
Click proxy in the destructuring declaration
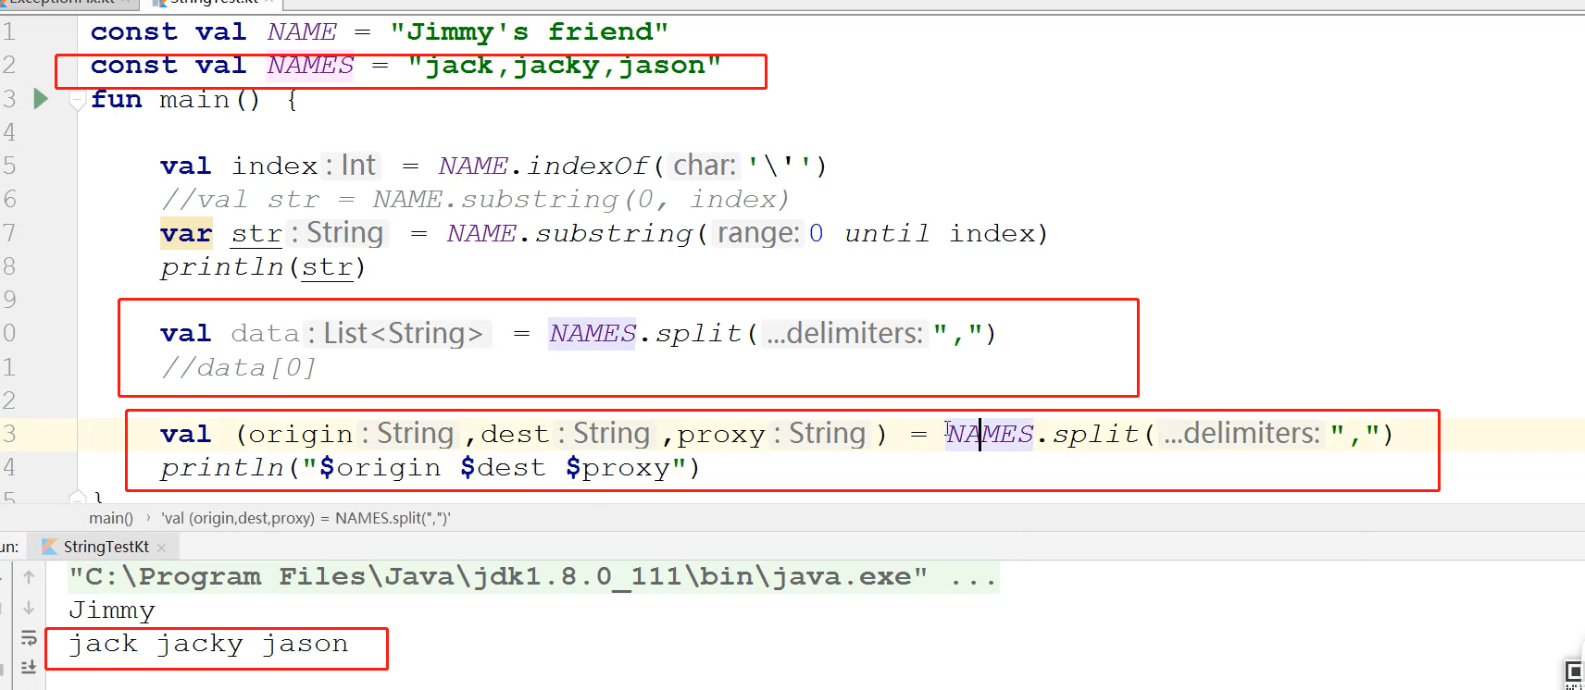pyautogui.click(x=720, y=434)
